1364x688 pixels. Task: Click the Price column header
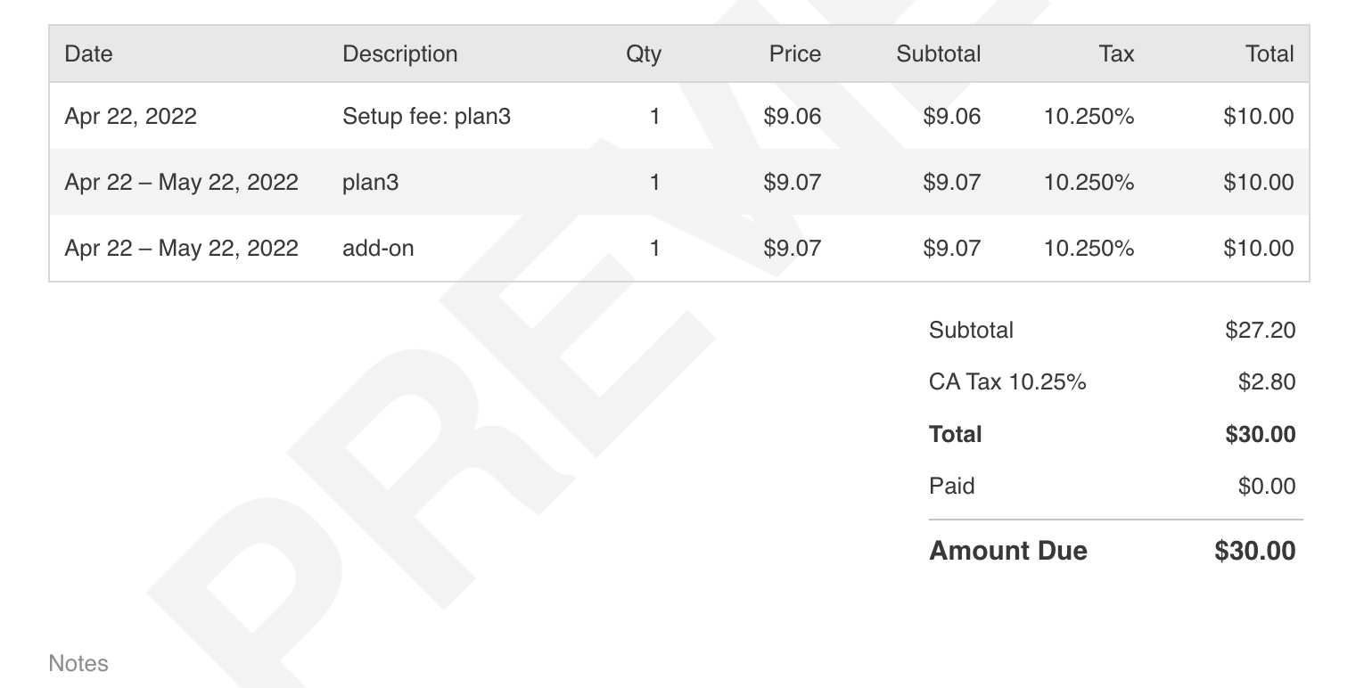[794, 54]
